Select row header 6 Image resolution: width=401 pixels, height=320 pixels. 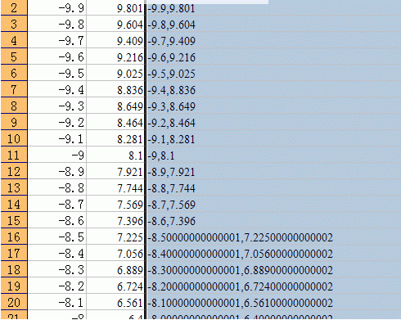coord(14,73)
